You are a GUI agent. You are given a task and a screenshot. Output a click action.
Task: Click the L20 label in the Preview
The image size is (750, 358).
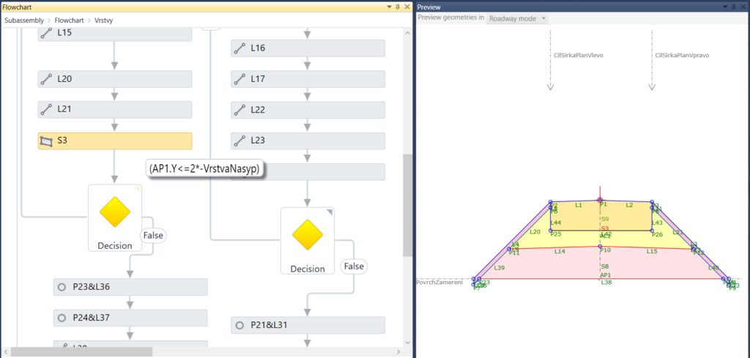[x=535, y=232]
